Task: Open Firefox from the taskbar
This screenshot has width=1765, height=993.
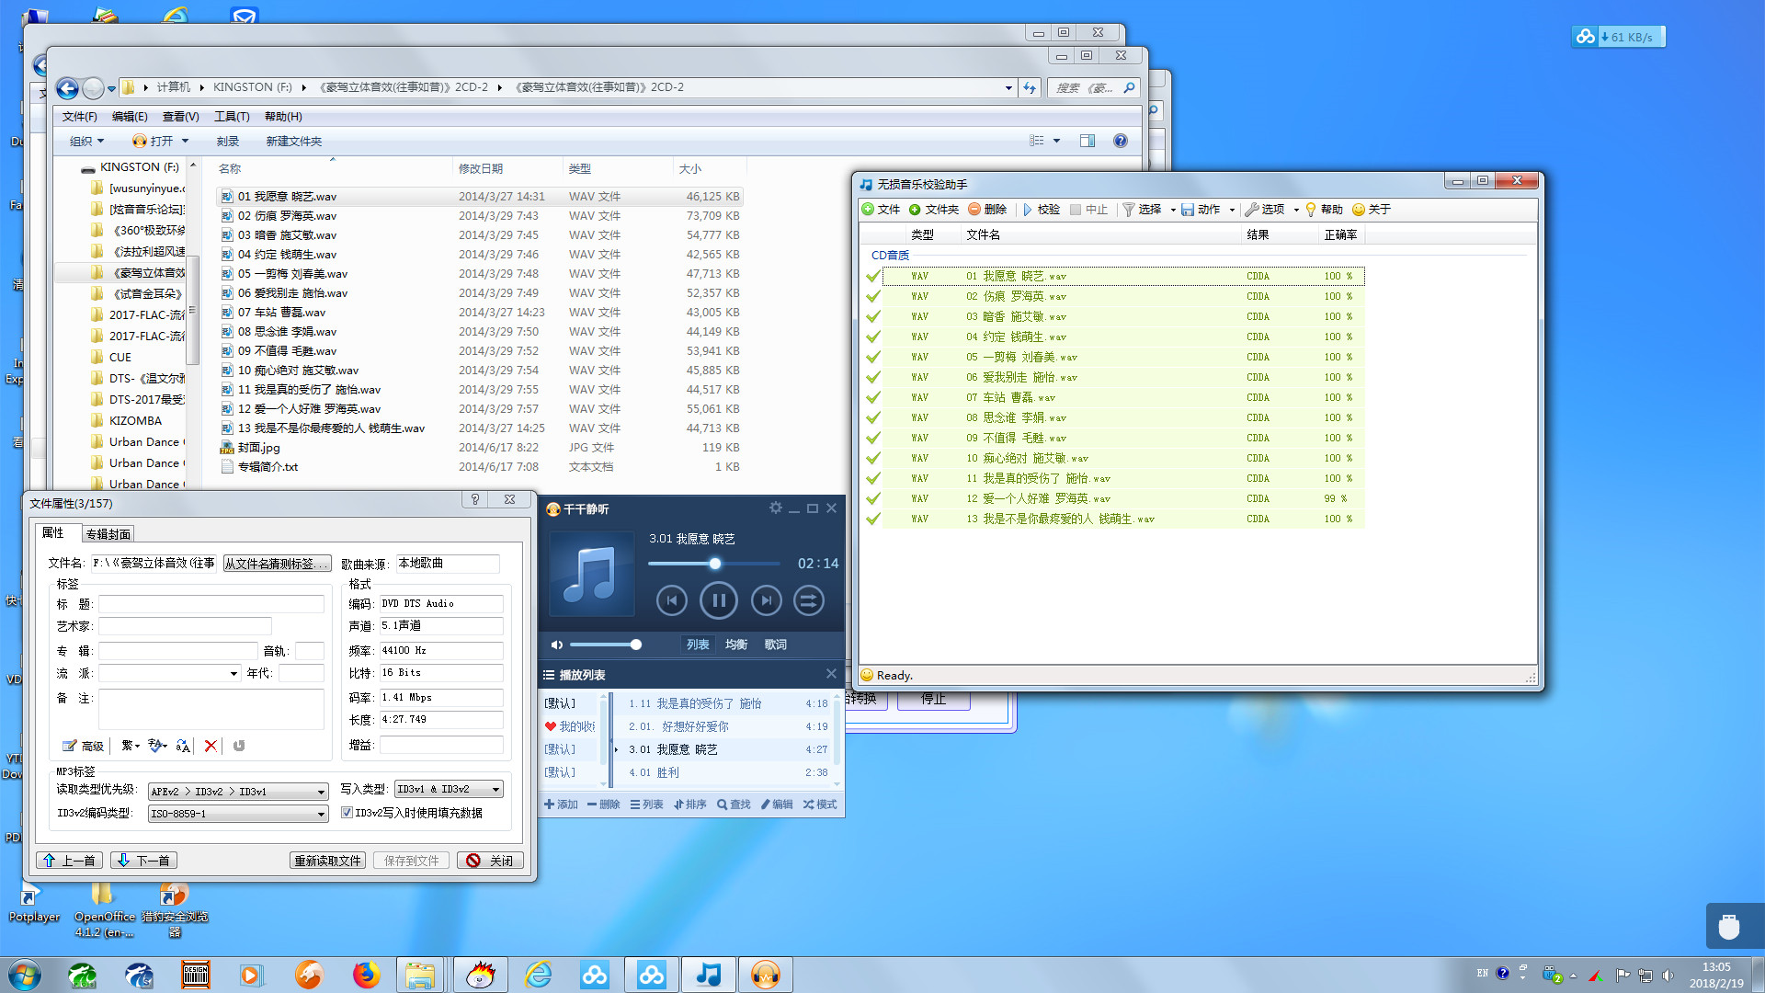Action: click(x=366, y=975)
